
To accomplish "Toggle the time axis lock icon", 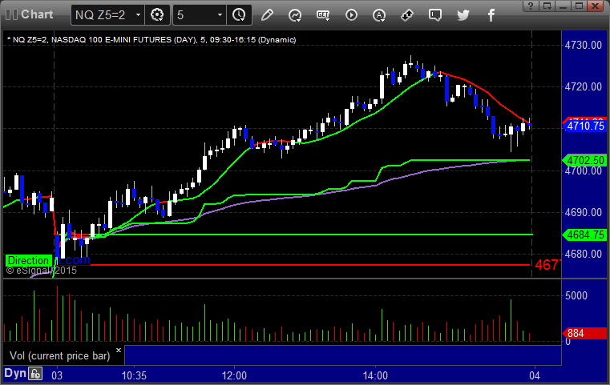I will point(35,374).
